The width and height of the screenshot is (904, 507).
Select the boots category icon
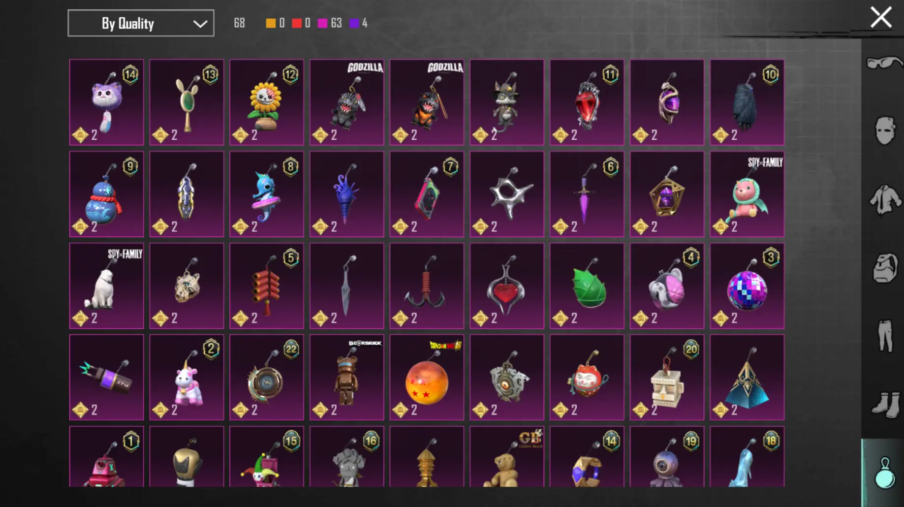point(885,404)
